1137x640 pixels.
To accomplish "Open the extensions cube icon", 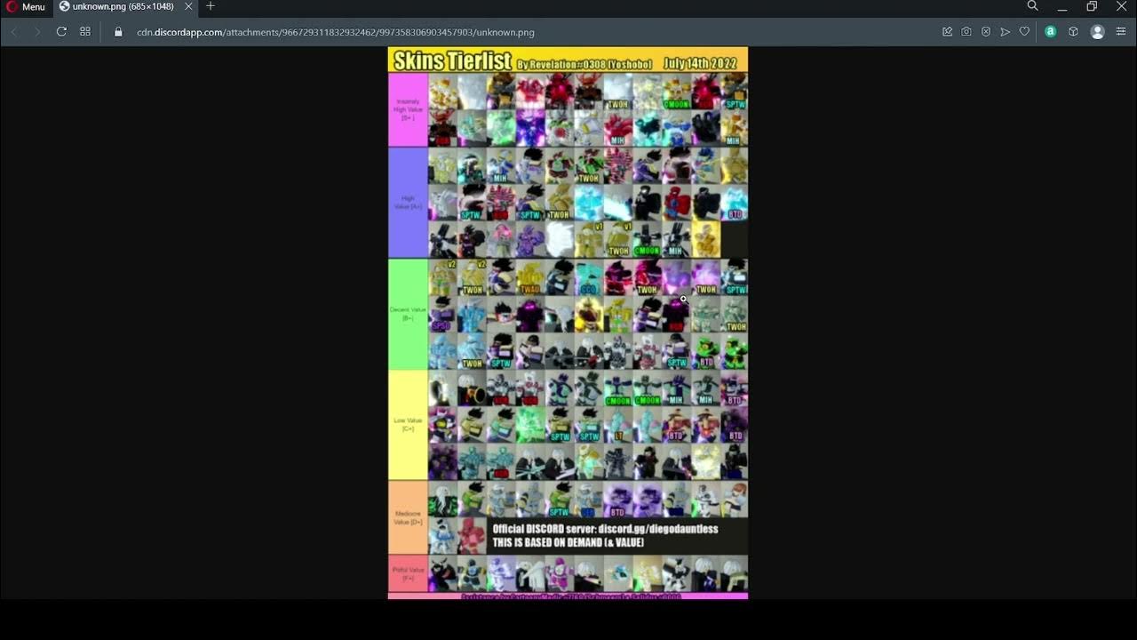I will coord(1073,32).
